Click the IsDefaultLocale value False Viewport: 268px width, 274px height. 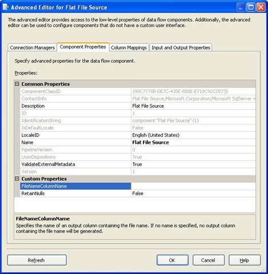coord(138,128)
